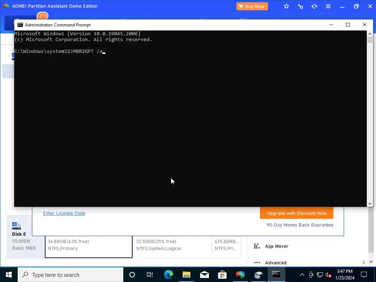
Task: Click the Buy Now button in AOMEI
Action: click(x=252, y=7)
